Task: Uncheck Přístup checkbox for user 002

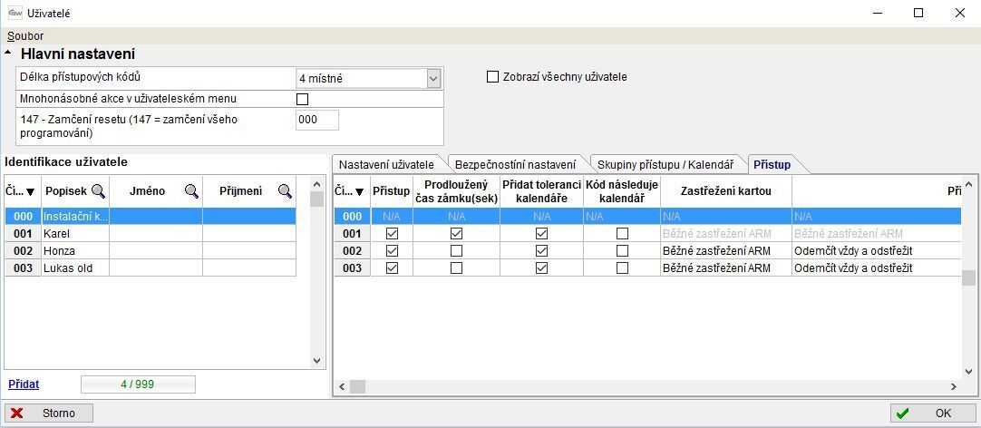Action: [392, 251]
